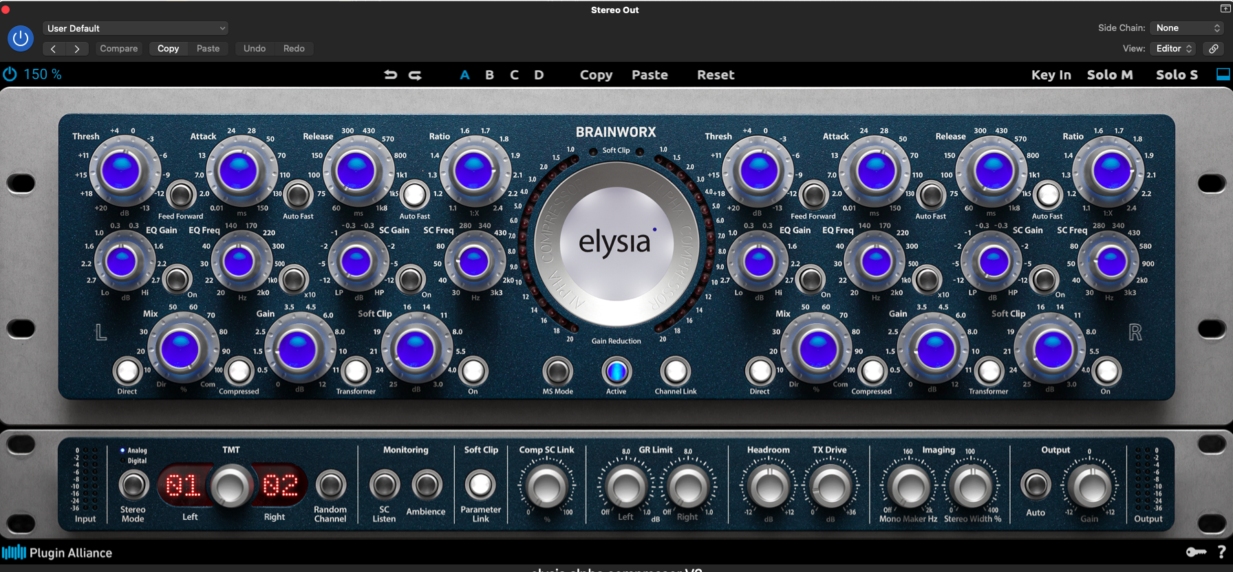Click plugin toolbar Copy next to D

click(596, 75)
